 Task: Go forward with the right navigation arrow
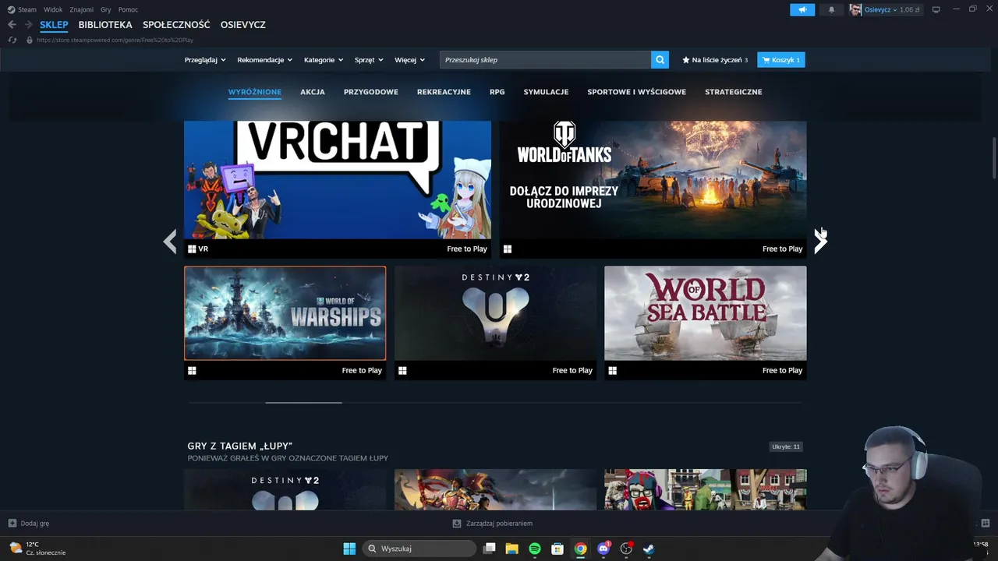[29, 25]
